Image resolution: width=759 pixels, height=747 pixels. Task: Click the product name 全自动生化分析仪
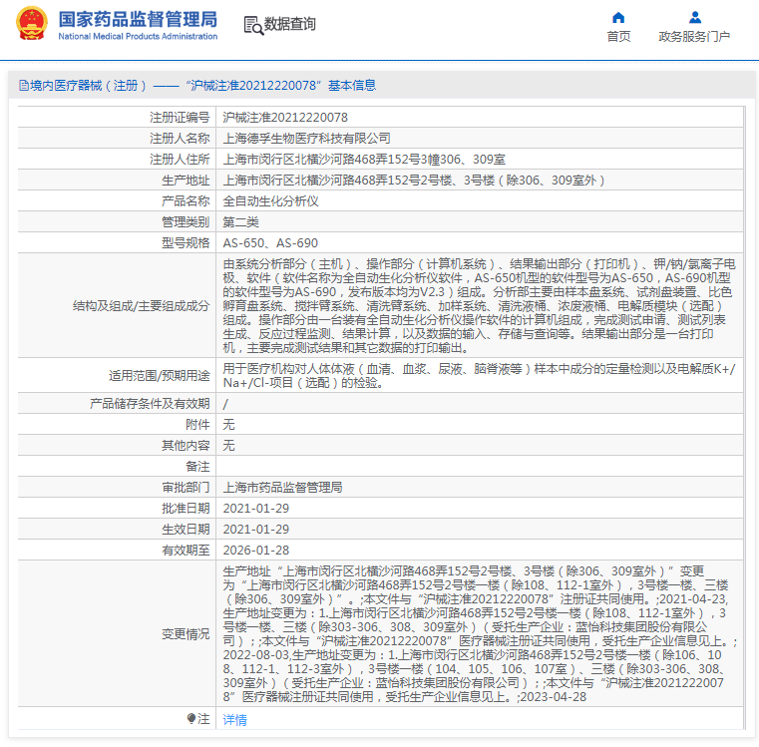pos(270,200)
